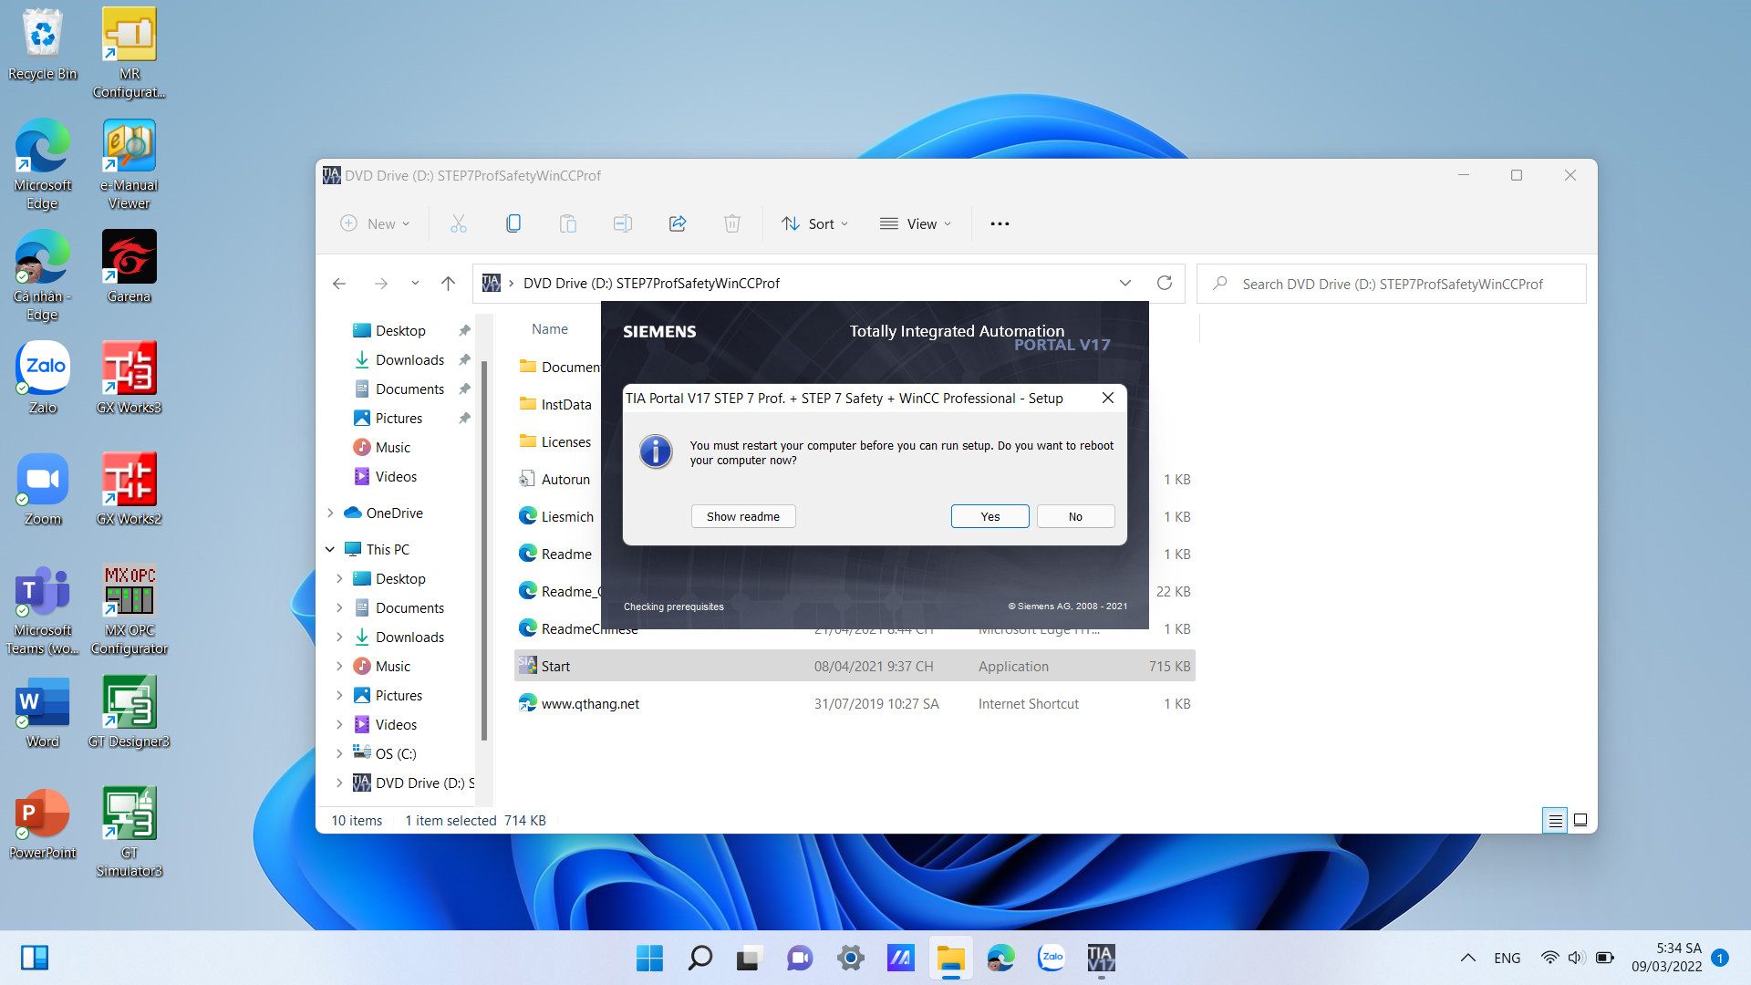Open TIA V17 icon in the taskbar
The width and height of the screenshot is (1751, 985).
point(1101,958)
